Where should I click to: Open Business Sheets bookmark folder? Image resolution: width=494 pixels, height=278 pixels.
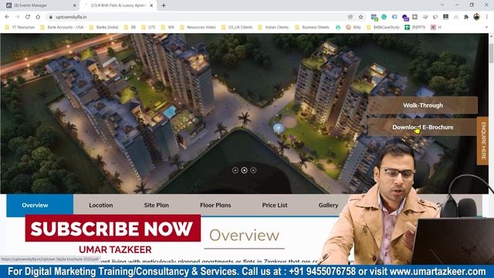(312, 28)
